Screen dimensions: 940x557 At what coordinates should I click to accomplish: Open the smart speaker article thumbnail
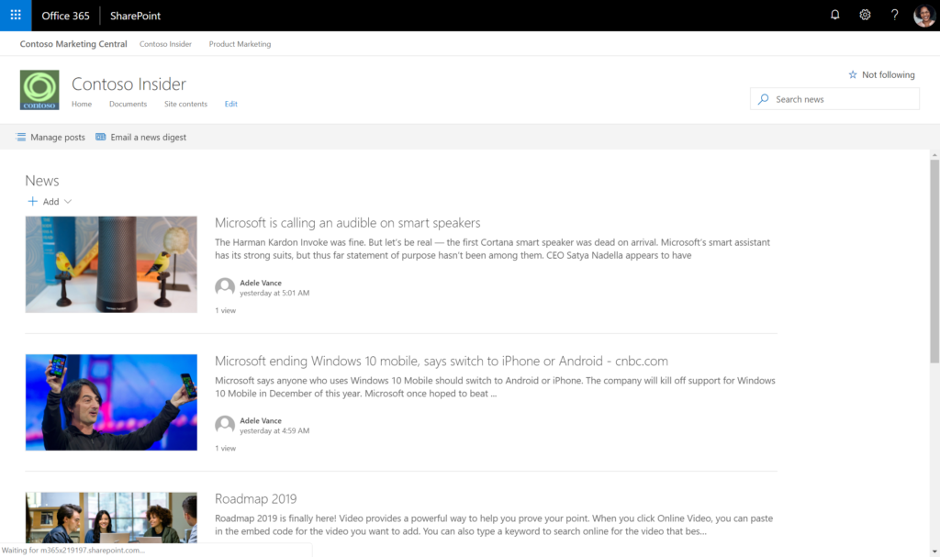pyautogui.click(x=111, y=264)
